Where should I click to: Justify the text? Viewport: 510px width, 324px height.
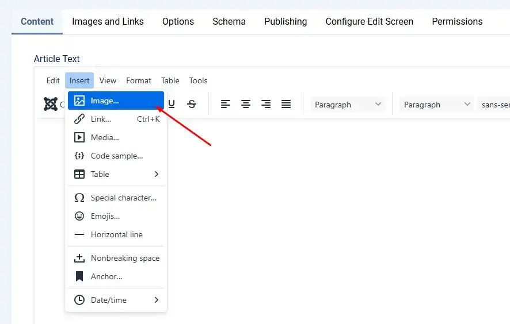coord(286,104)
